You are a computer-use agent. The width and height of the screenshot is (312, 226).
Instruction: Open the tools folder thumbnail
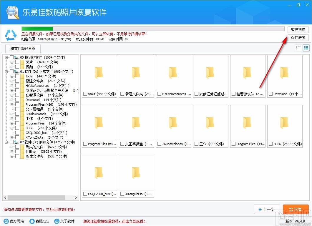click(99, 73)
